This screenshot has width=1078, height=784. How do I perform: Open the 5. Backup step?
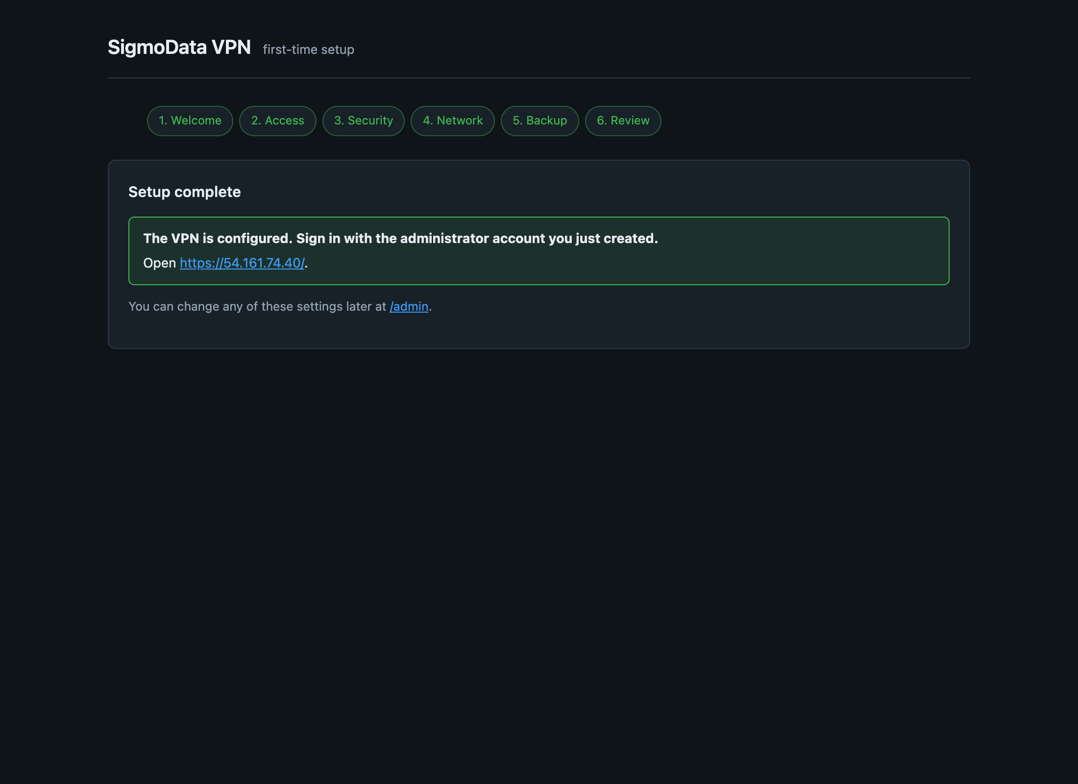[540, 121]
